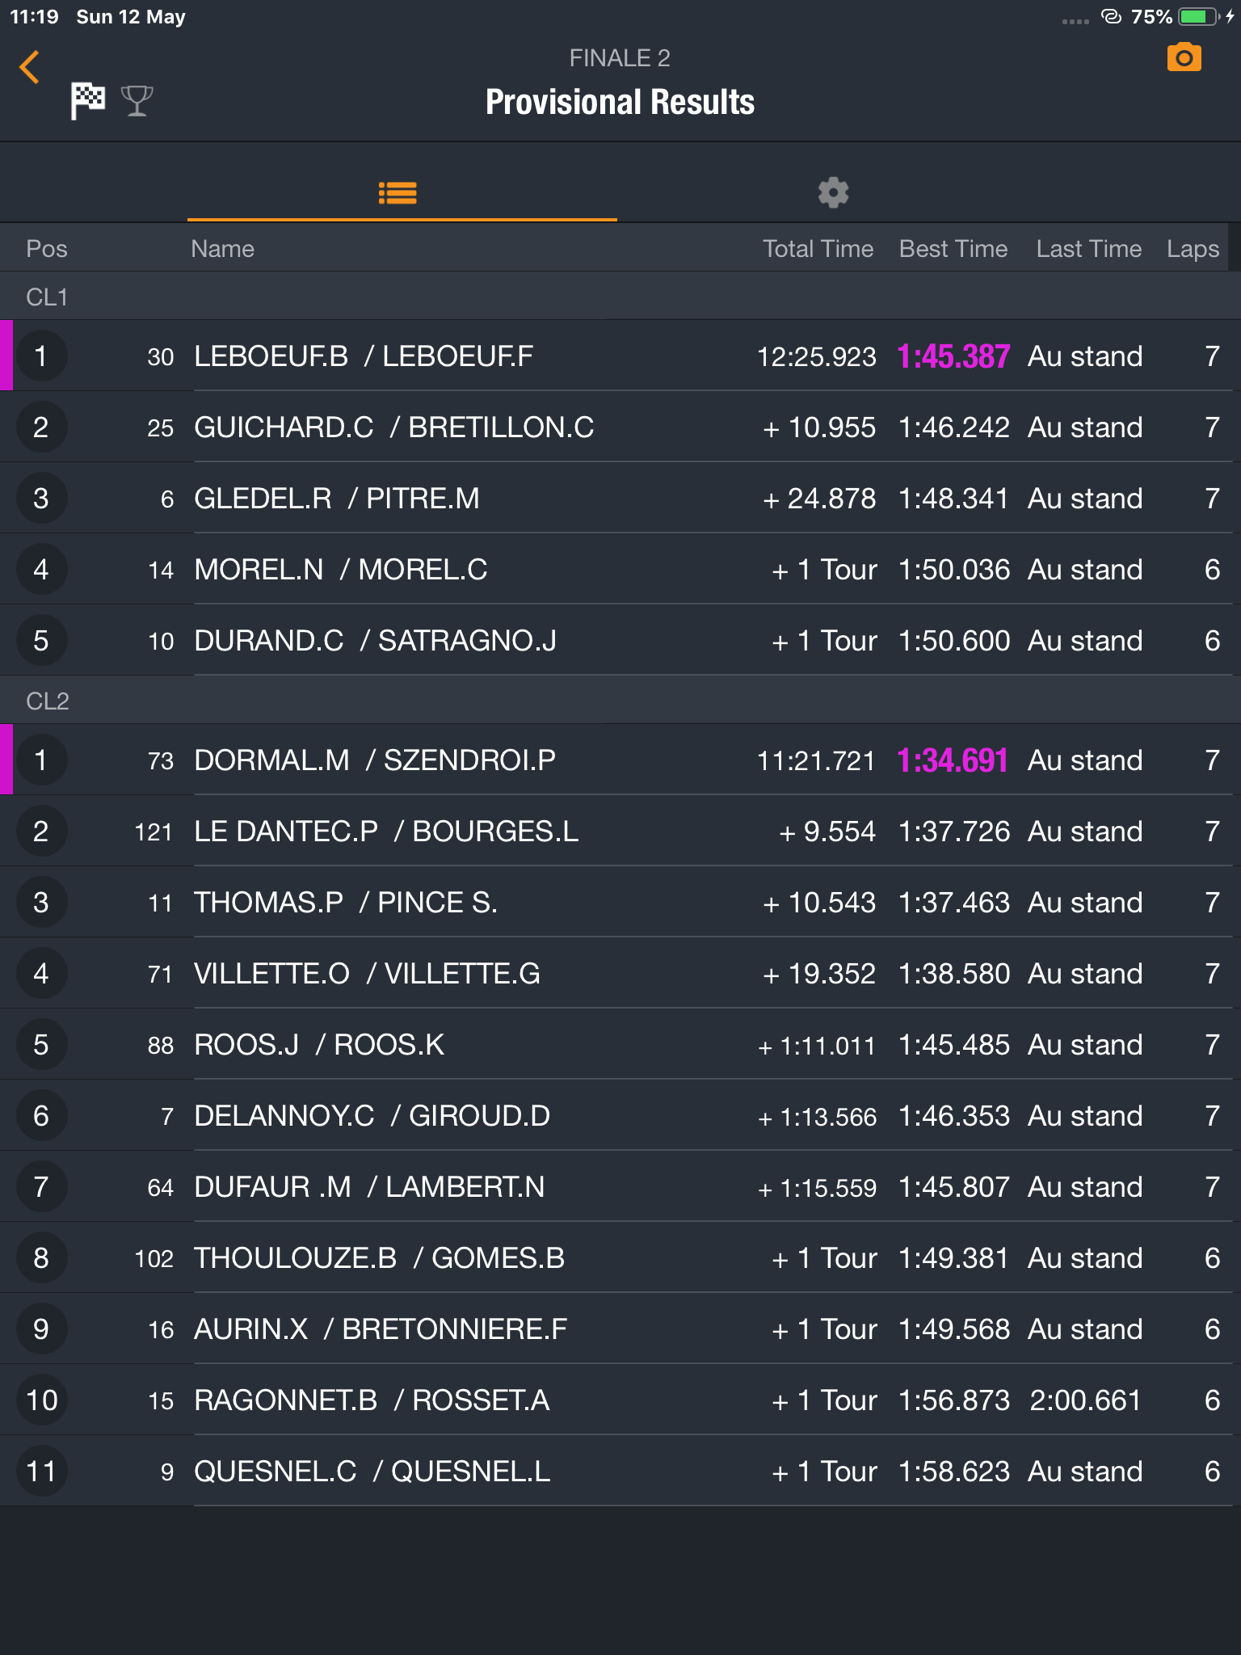Open the settings gear tab

click(x=833, y=192)
